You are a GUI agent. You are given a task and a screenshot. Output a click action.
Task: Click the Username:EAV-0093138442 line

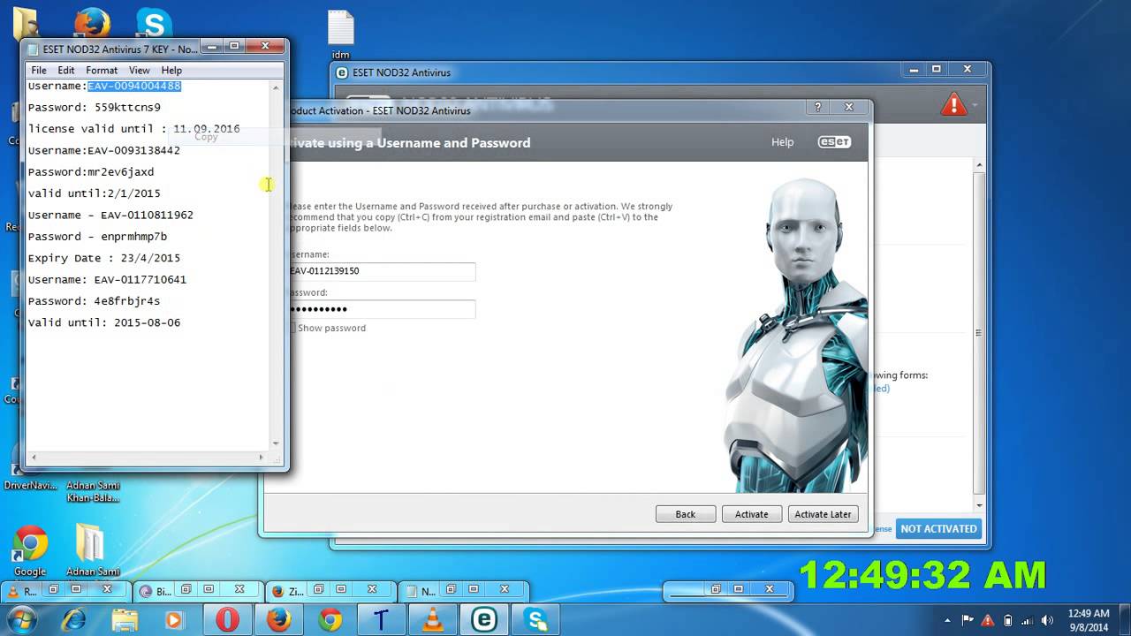pyautogui.click(x=104, y=150)
